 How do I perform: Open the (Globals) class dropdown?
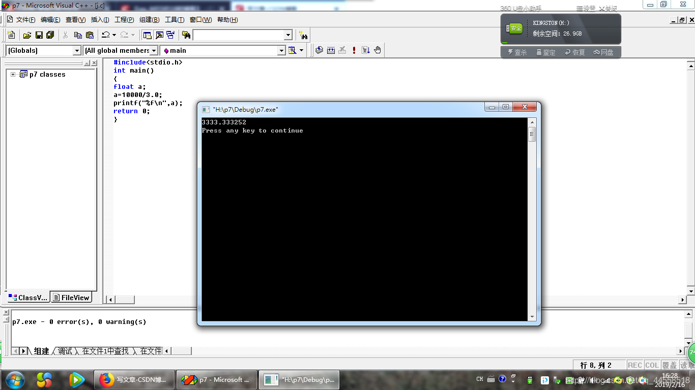[77, 50]
